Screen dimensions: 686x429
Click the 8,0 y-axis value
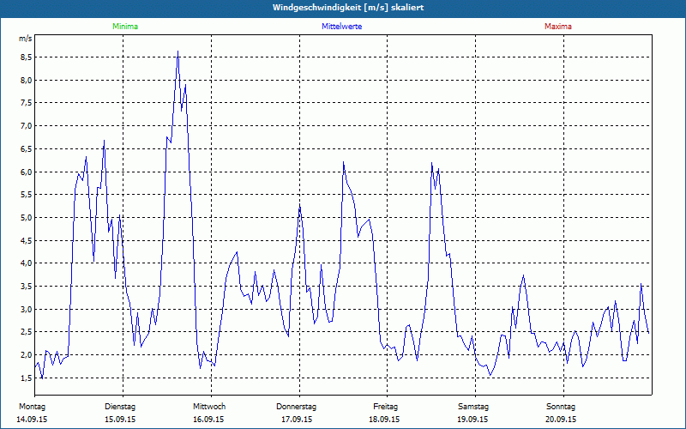(x=25, y=80)
